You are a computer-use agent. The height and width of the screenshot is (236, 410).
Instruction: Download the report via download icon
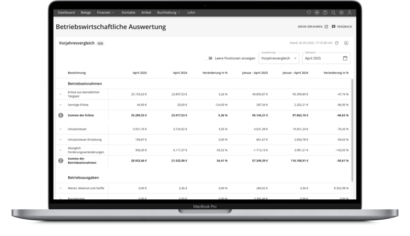click(346, 43)
